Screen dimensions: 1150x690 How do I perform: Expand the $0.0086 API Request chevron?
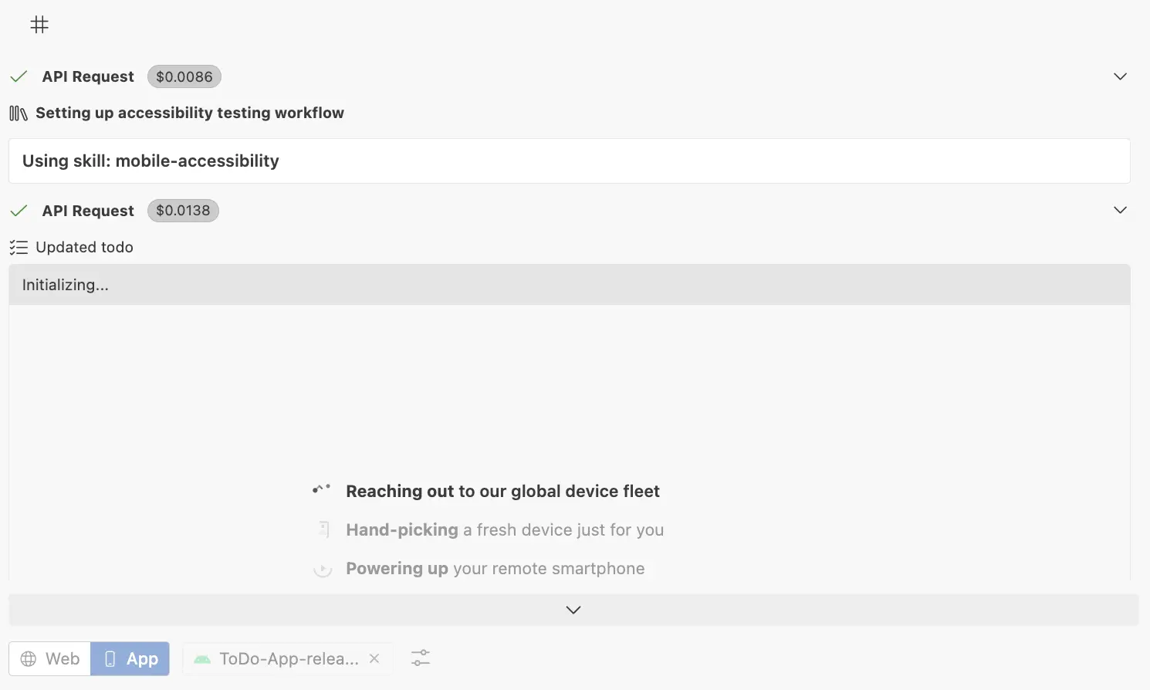1121,76
